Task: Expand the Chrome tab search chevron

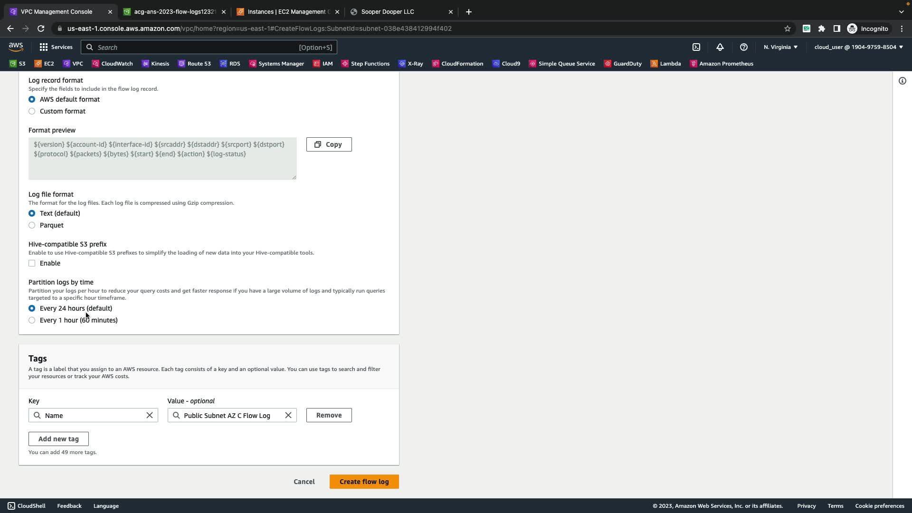Action: 901,12
